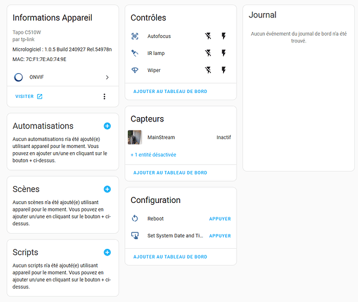Add a new automation with plus icon
This screenshot has width=358, height=302.
click(x=107, y=126)
